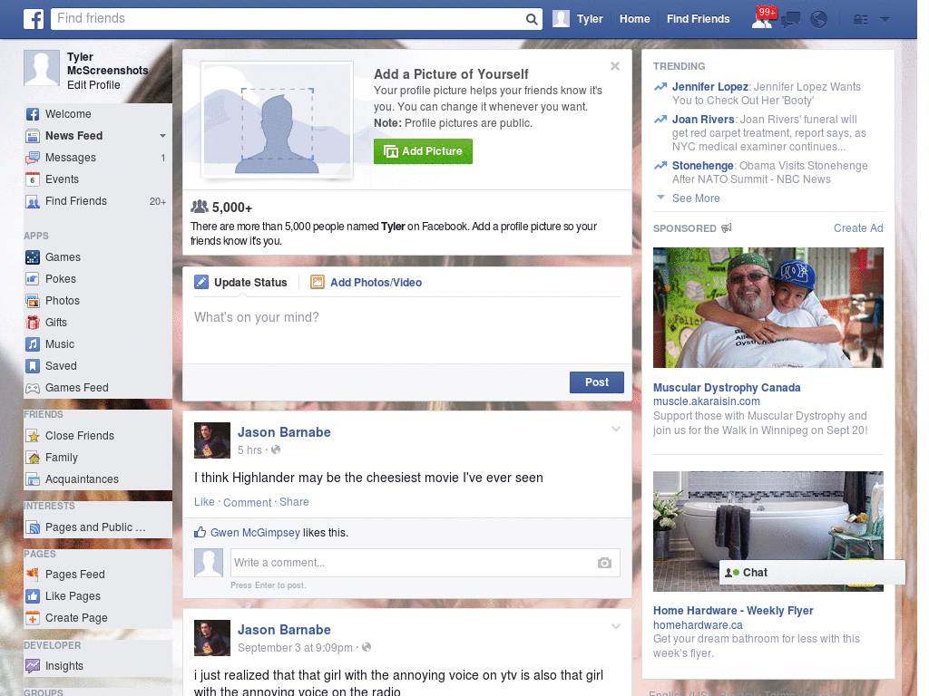Viewport: 929px width, 696px height.
Task: Open Pages and Public interests icon
Action: pos(33,527)
